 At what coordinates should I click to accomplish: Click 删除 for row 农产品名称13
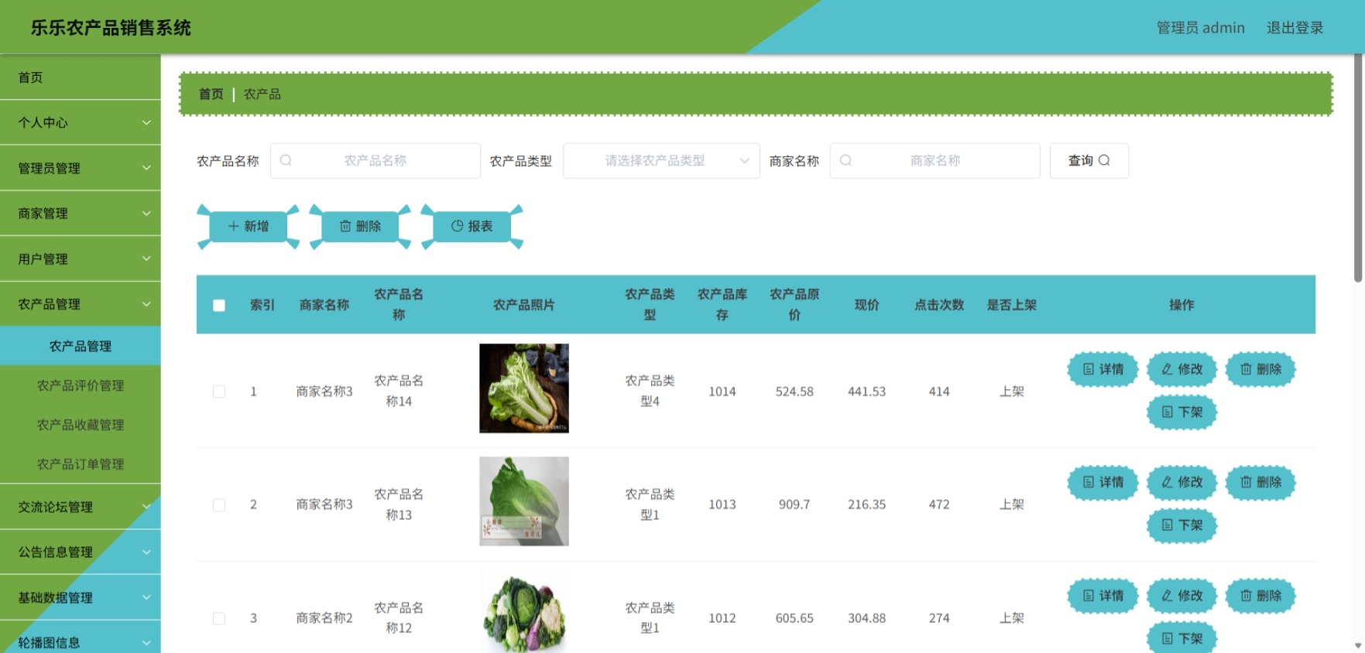pyautogui.click(x=1260, y=482)
